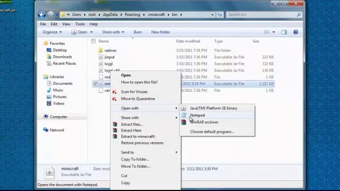340x191 pixels.
Task: Open the Edit menu
Action: point(54,24)
